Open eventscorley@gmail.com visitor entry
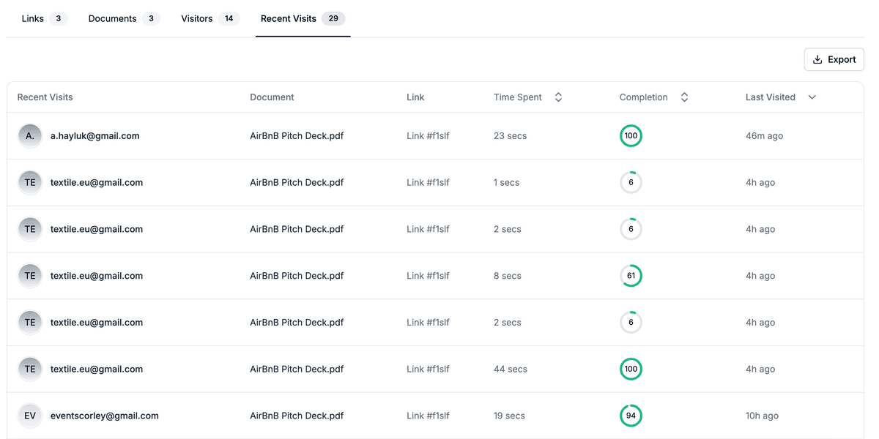Image resolution: width=879 pixels, height=439 pixels. click(104, 416)
